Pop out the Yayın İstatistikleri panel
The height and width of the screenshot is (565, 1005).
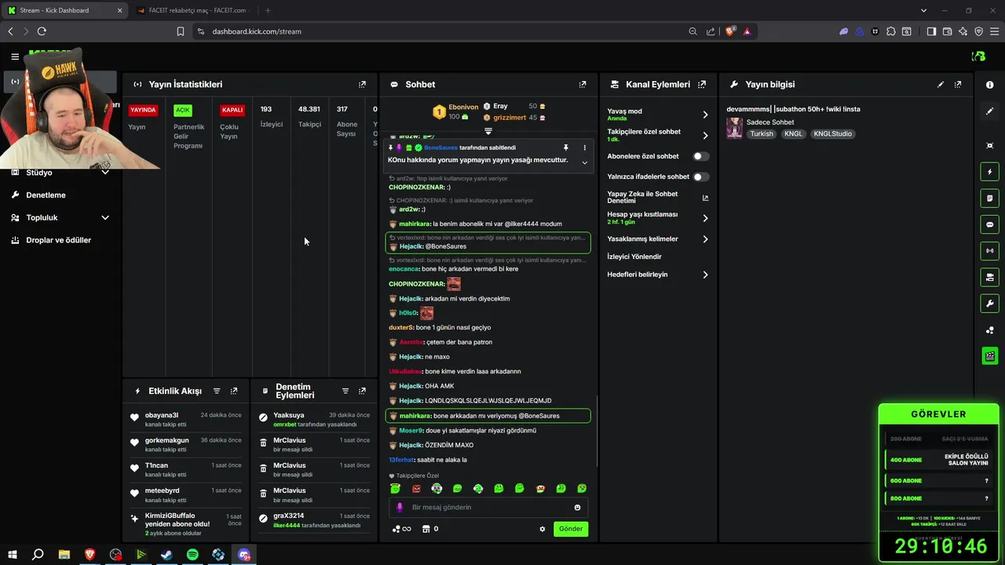point(362,84)
